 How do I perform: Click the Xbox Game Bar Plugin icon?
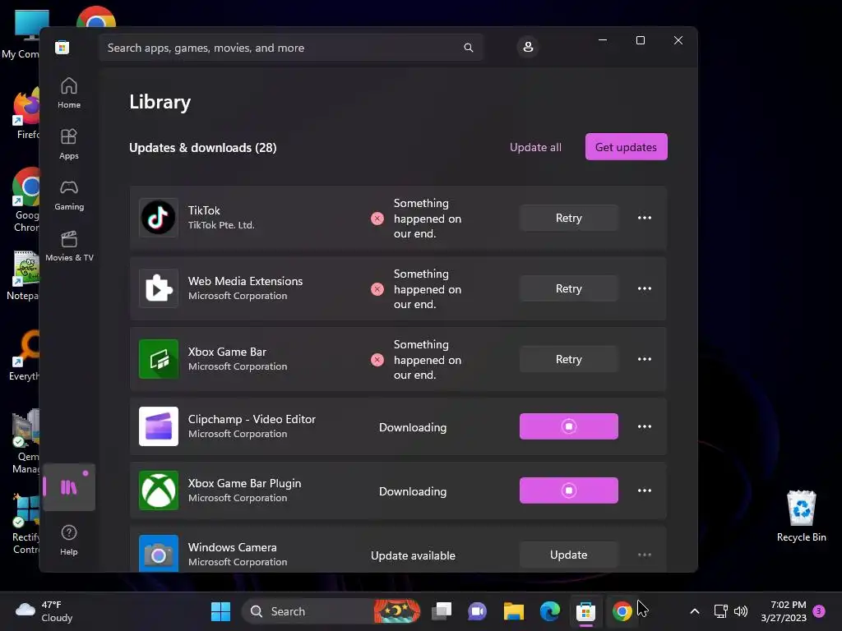[x=159, y=491]
